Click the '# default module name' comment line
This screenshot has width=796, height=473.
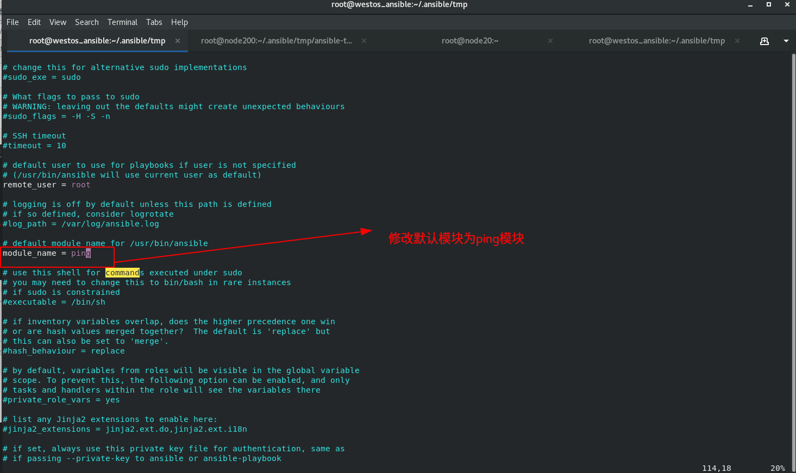pos(105,243)
